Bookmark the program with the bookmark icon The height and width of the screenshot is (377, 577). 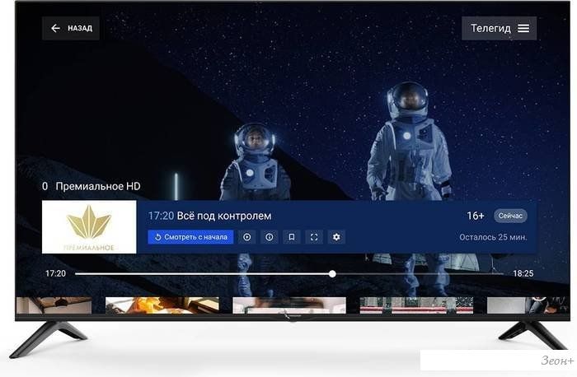point(291,237)
